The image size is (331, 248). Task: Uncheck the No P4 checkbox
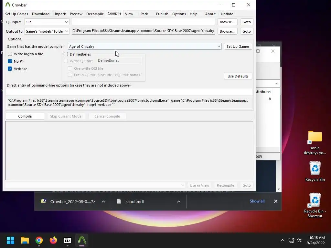click(10, 61)
